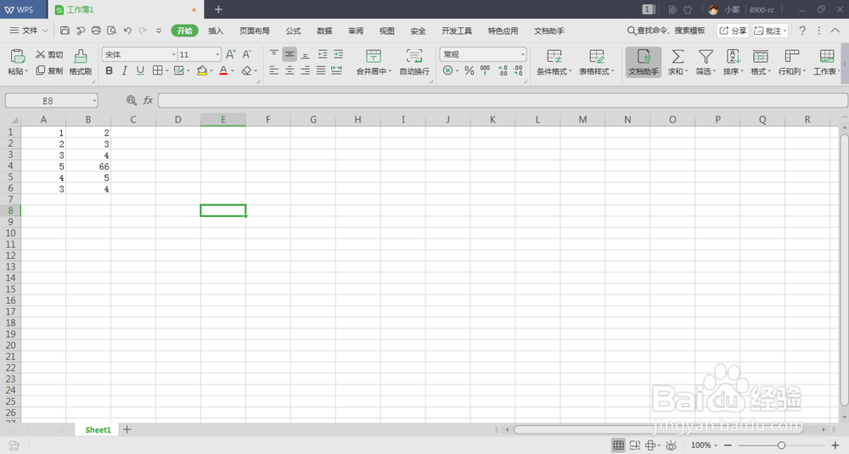Center text horizontally
Image resolution: width=849 pixels, height=454 pixels.
pos(290,71)
